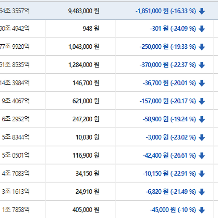
Task: Click the down arrow in the -22.37 % row
Action: (202, 65)
